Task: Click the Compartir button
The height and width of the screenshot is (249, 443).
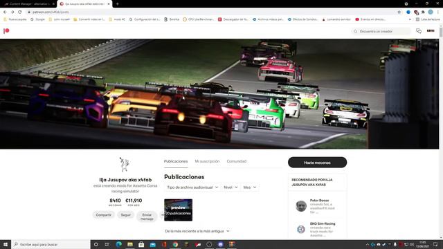Action: coord(103,215)
